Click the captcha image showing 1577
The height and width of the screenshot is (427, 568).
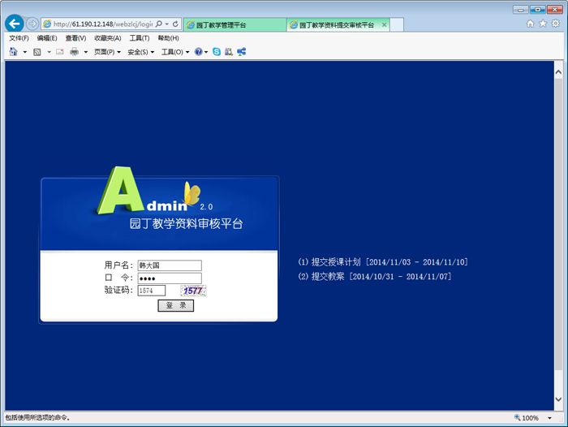click(193, 291)
